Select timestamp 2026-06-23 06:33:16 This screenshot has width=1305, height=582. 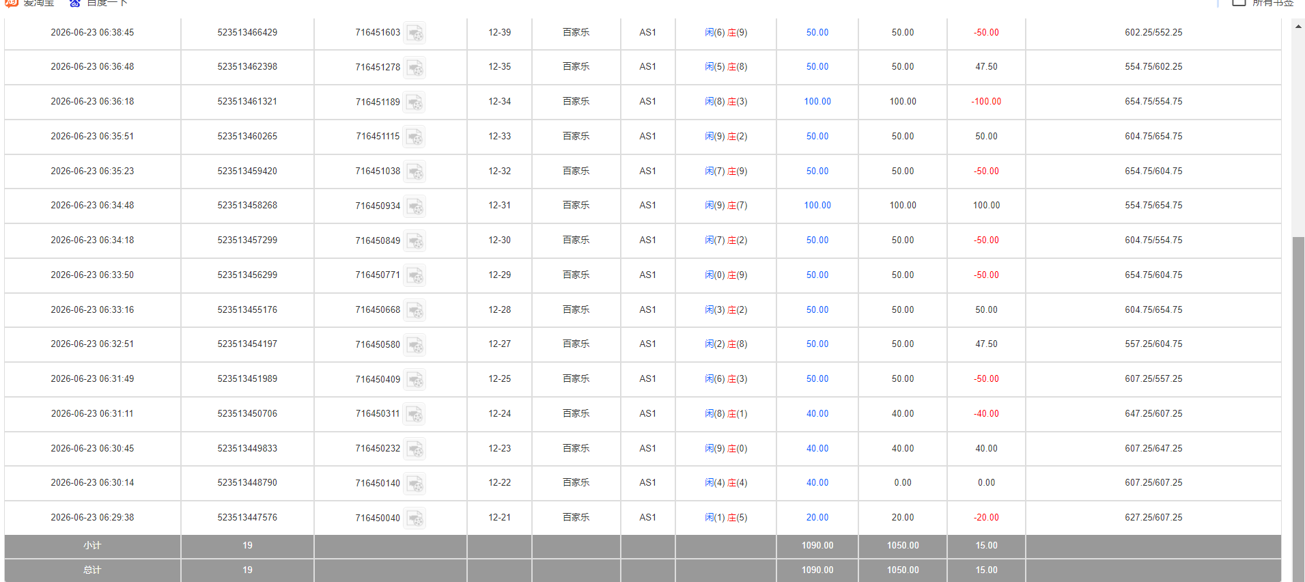point(92,310)
